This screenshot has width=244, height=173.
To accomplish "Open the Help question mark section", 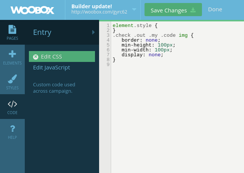I will point(12,131).
